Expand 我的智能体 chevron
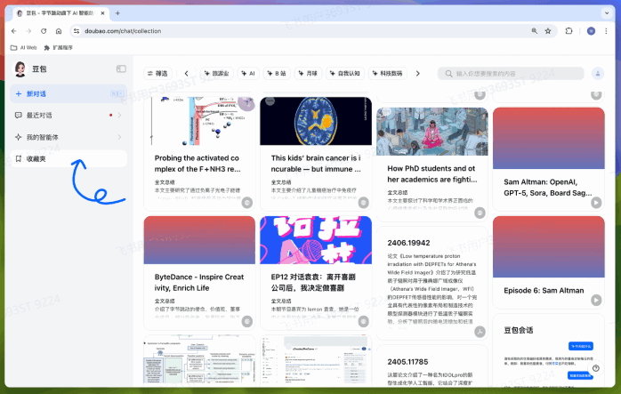This screenshot has height=394, width=621. (x=119, y=137)
